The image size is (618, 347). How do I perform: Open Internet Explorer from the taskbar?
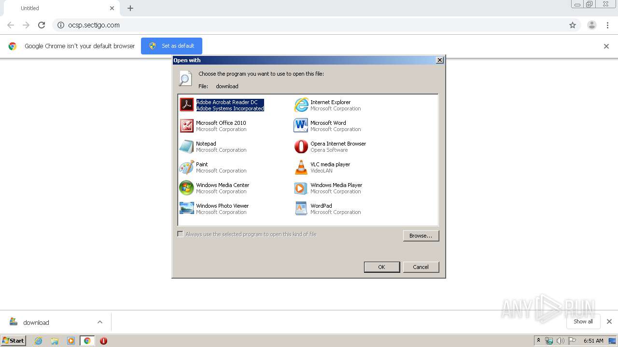pos(38,341)
